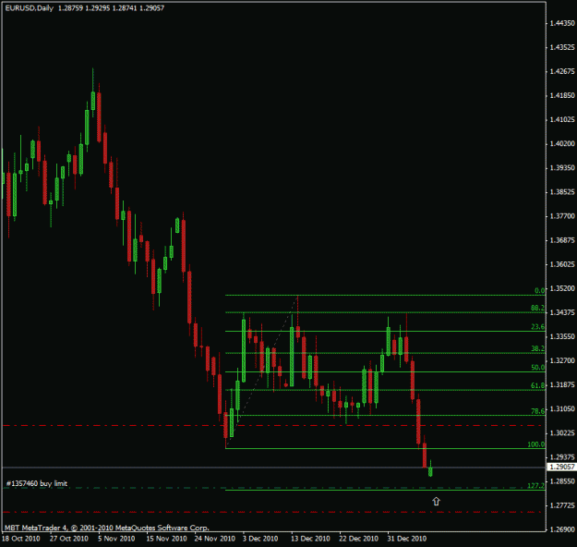Click the MBT MetaTrader 4 copyright text
This screenshot has height=547, width=577.
(x=107, y=528)
